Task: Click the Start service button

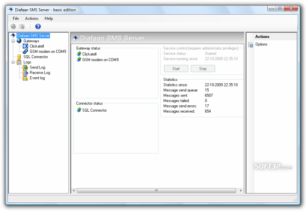Action: 176,68
